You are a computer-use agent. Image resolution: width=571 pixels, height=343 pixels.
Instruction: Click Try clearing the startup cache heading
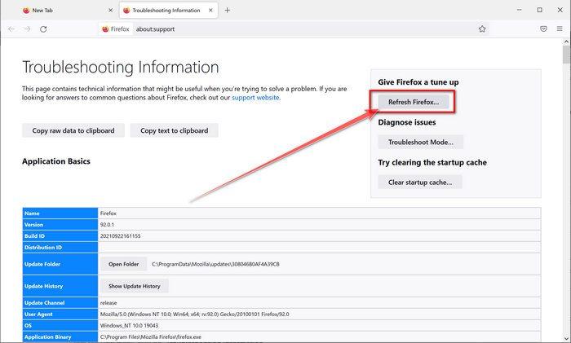(x=432, y=163)
